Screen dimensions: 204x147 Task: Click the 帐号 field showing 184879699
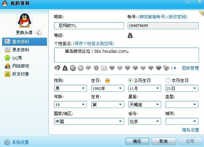pyautogui.click(x=163, y=26)
